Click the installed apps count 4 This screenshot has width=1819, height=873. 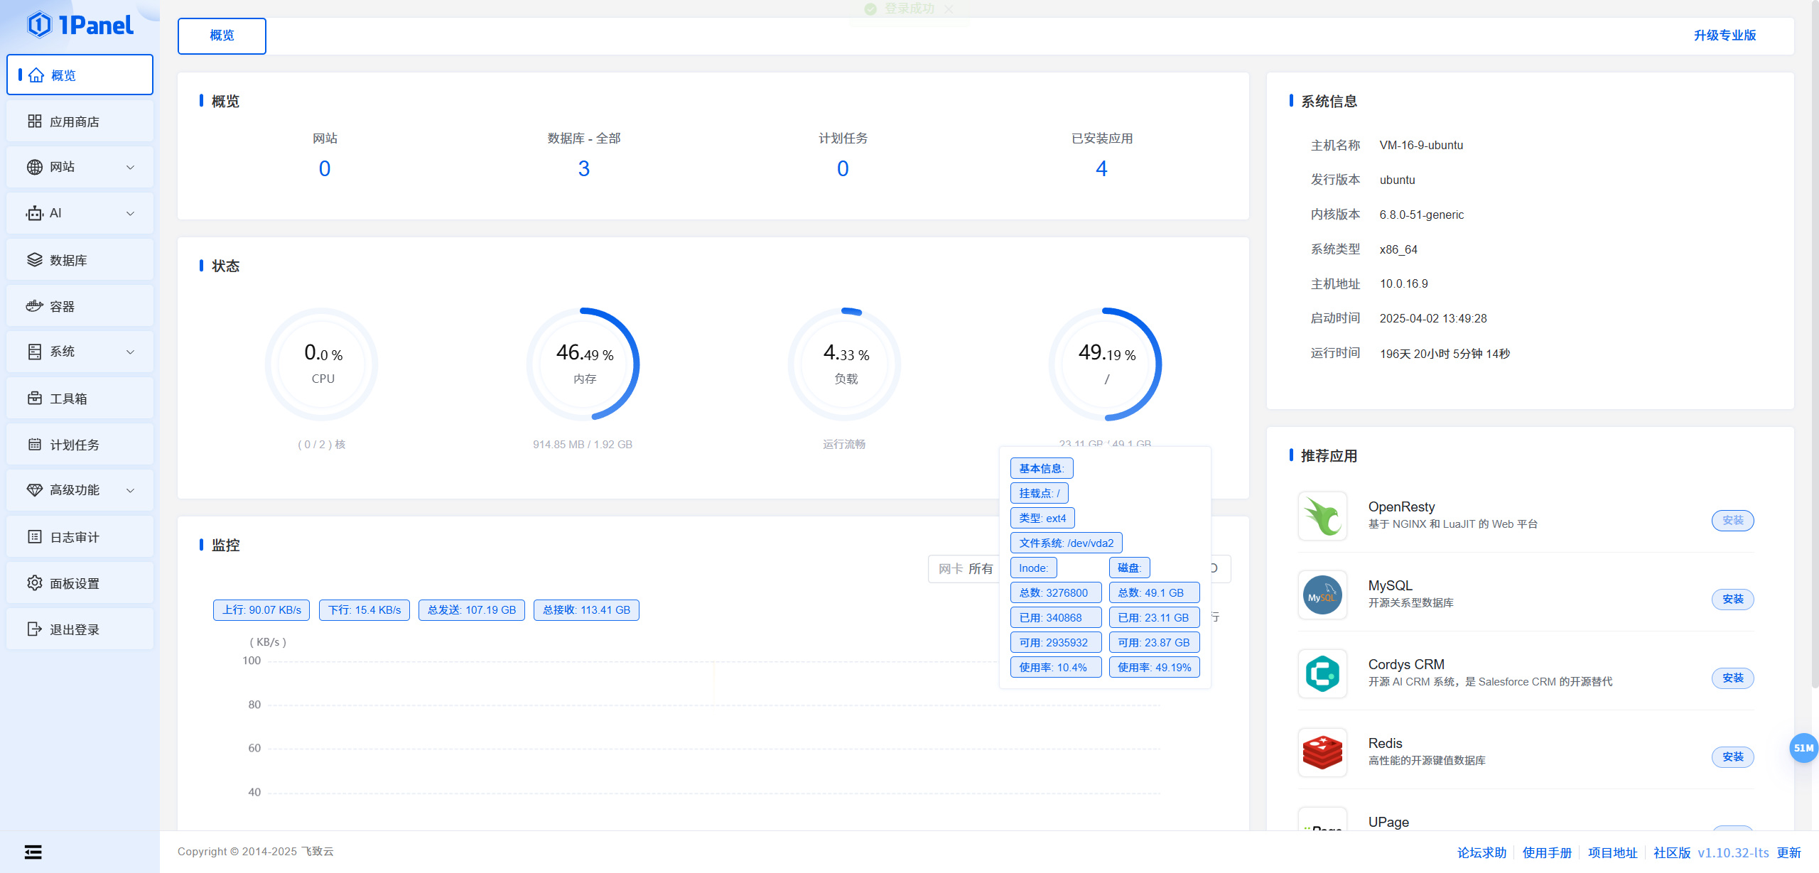pyautogui.click(x=1101, y=168)
